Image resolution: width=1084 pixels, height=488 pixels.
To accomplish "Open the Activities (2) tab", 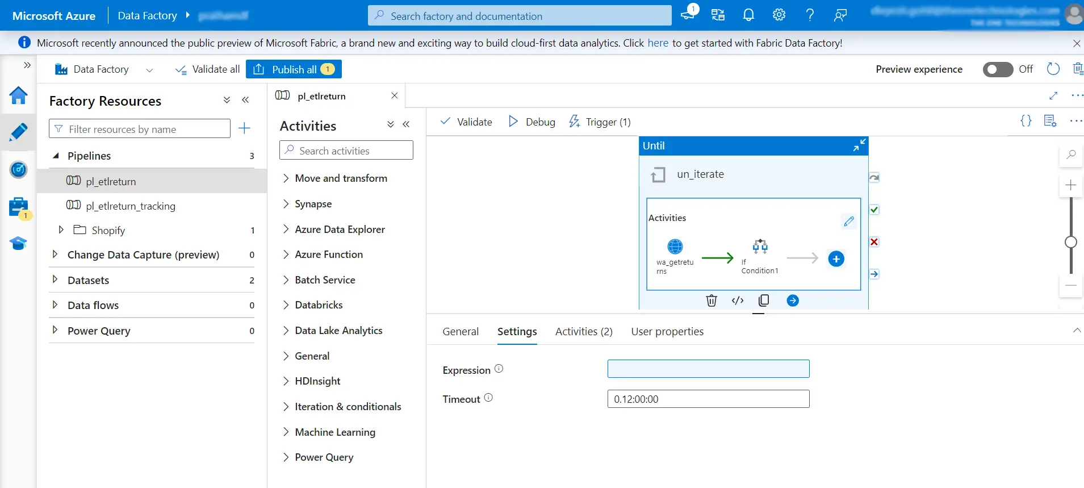I will [x=584, y=331].
